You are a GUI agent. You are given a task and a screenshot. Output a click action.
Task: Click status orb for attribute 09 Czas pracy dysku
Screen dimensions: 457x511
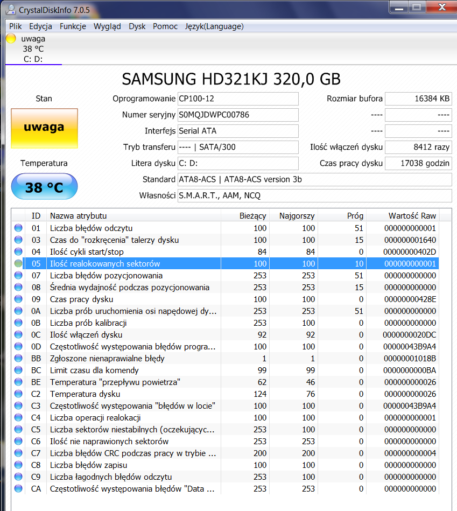(18, 299)
